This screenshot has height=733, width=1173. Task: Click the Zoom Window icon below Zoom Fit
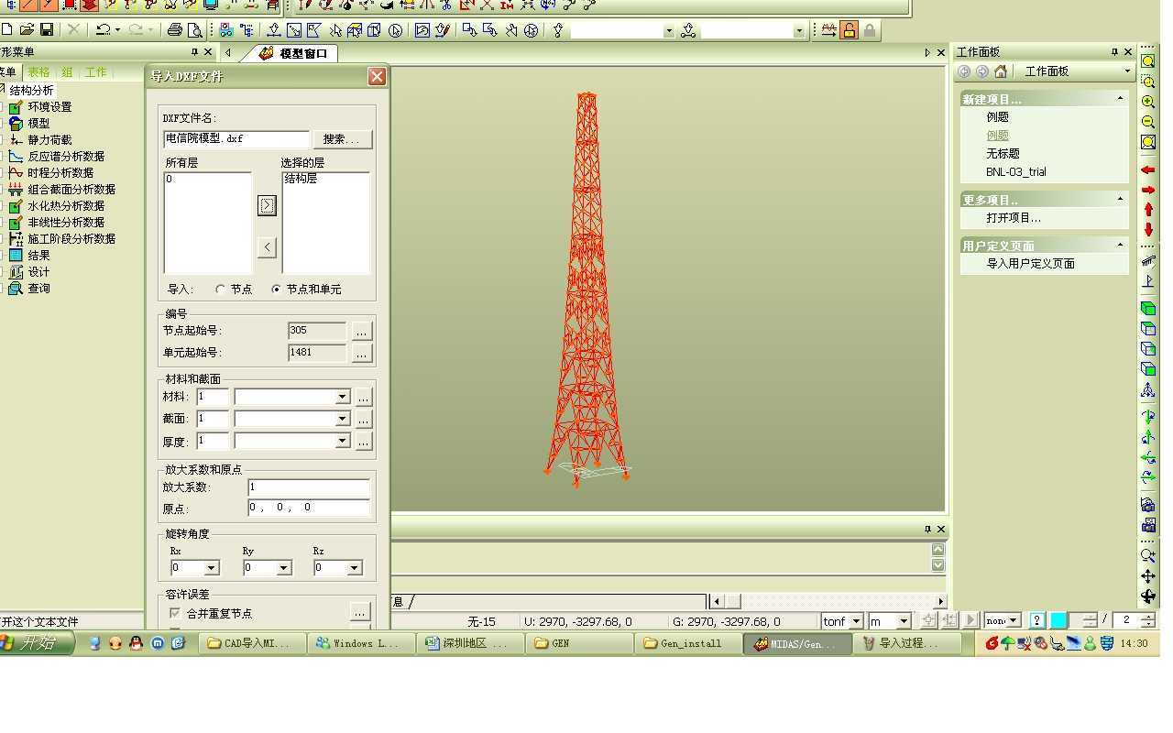click(x=1148, y=82)
